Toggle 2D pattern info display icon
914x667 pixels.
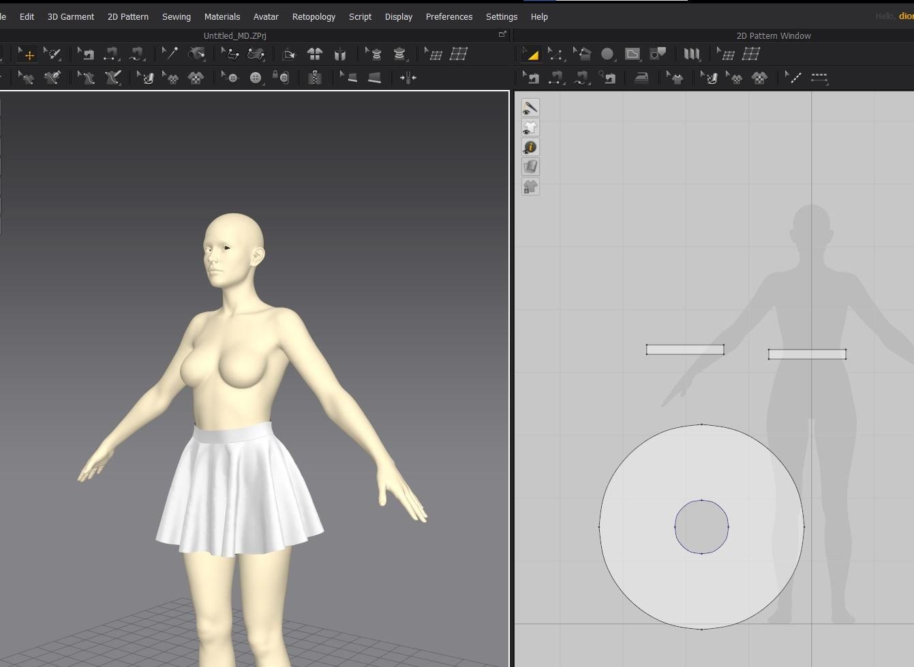530,147
